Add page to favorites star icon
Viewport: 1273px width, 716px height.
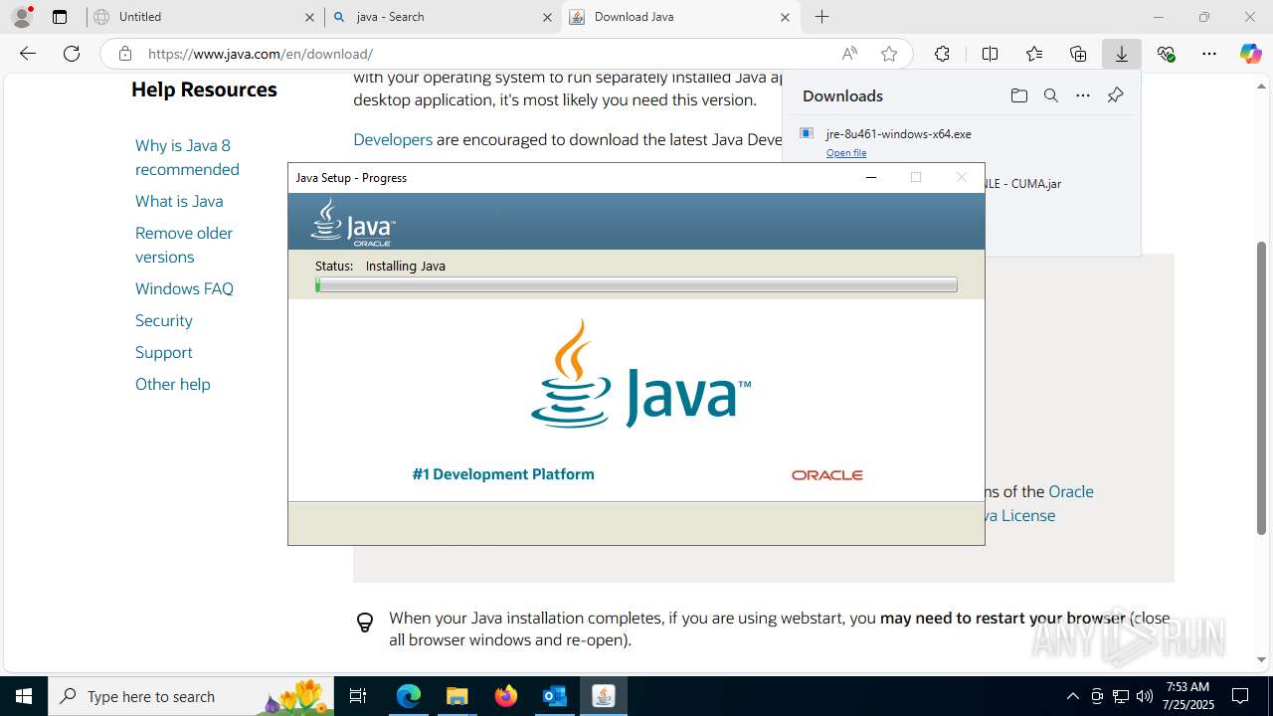click(x=889, y=54)
